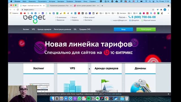Click the phone number 8 (800) 700-06-08
Viewport: 181px width, 102px height.
143,17
